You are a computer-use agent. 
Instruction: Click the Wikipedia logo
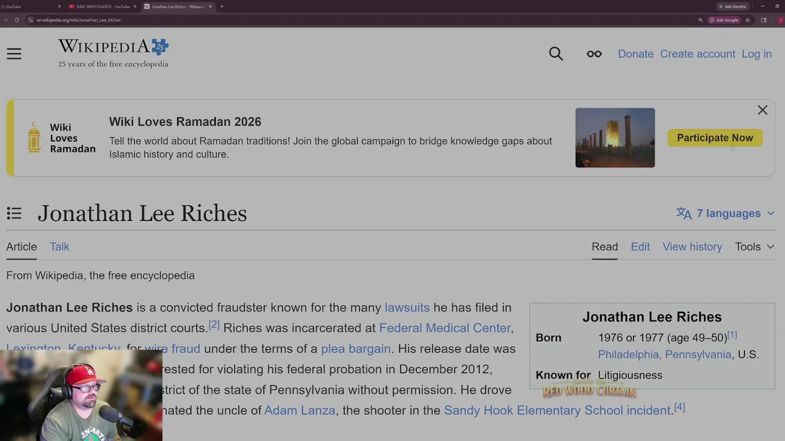pyautogui.click(x=113, y=53)
